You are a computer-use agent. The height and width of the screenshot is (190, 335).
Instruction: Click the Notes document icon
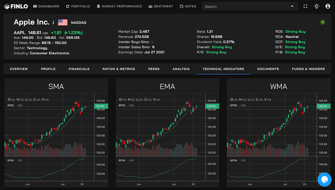[x=181, y=6]
